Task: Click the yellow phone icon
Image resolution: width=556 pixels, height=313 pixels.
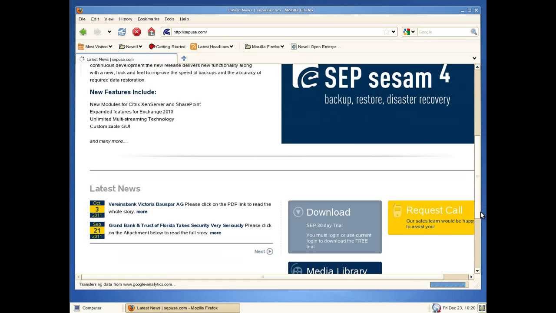Action: [397, 211]
